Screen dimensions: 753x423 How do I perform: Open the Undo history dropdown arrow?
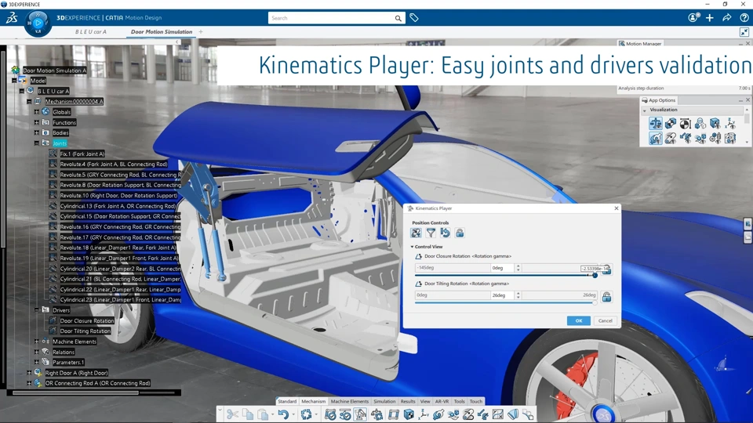coord(293,415)
